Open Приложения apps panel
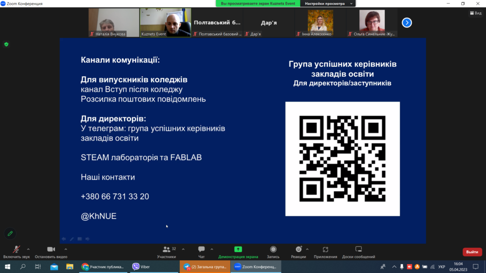486x273 pixels. click(x=326, y=252)
